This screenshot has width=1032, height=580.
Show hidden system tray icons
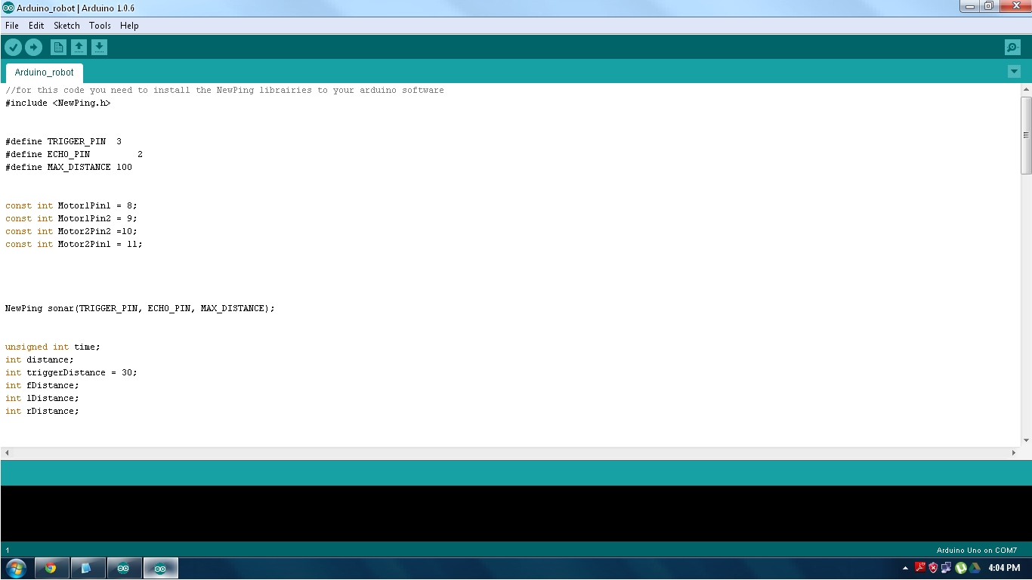tap(905, 568)
